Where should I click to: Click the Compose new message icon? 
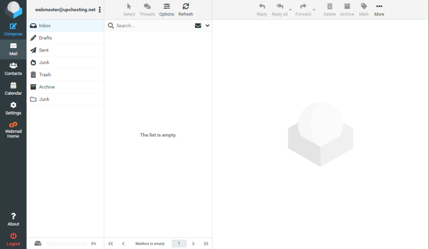[13, 26]
